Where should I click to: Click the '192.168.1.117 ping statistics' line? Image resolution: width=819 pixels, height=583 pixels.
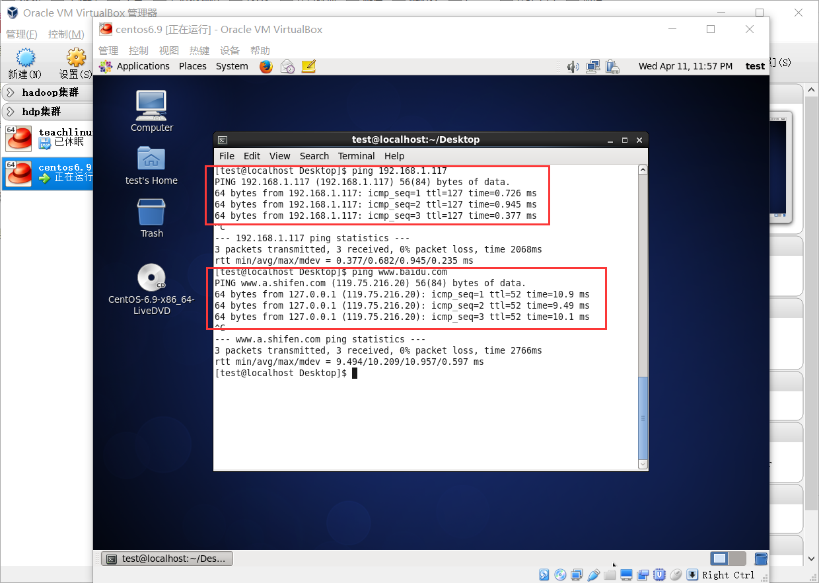pos(312,238)
